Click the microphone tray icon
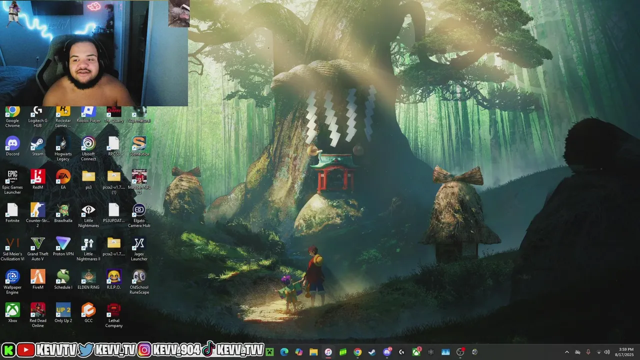Screen dimensions: 640x360 [x=588, y=352]
